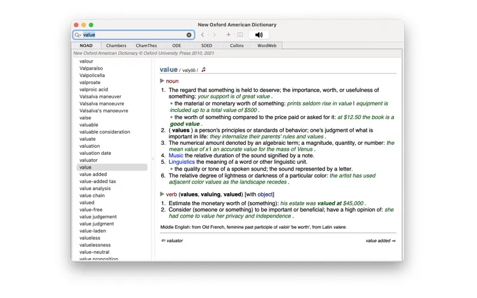The height and width of the screenshot is (298, 477).
Task: Open the SOED tab
Action: (x=206, y=46)
